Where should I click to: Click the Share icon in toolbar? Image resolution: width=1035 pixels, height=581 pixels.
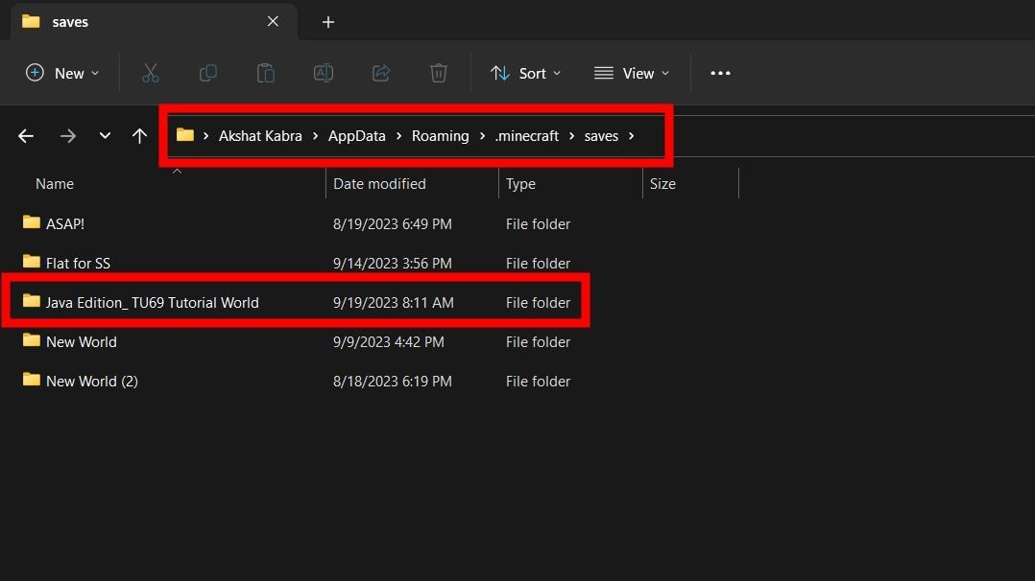pos(381,73)
